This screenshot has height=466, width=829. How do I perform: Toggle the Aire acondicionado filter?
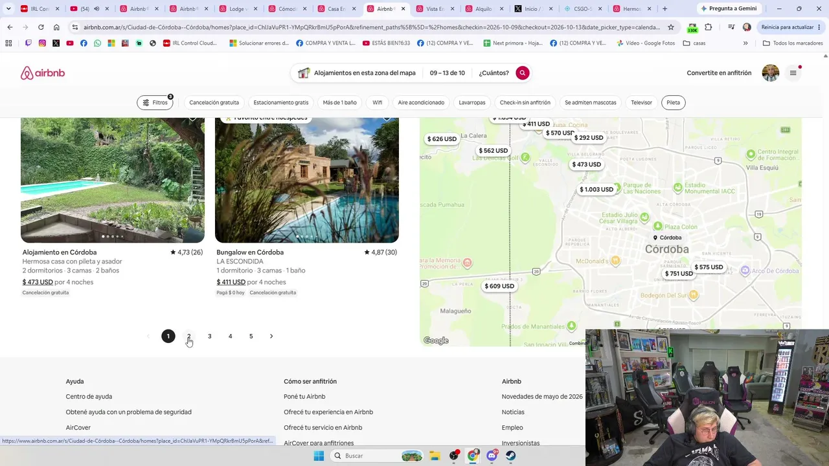coord(421,103)
